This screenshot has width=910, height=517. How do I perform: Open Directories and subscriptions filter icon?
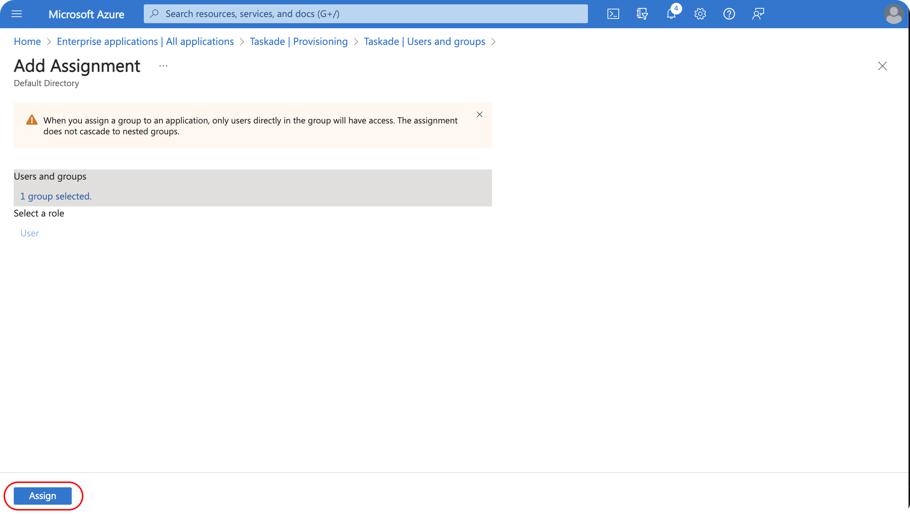(642, 14)
